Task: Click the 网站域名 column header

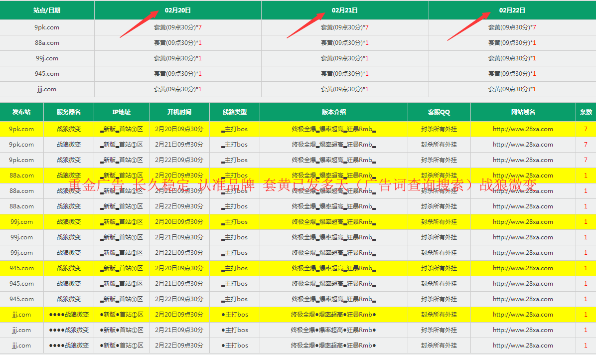Action: pyautogui.click(x=523, y=112)
